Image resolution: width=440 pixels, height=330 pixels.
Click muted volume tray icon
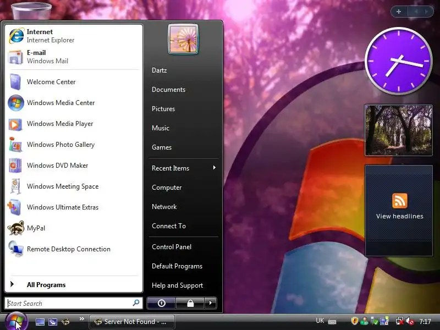[410, 321]
